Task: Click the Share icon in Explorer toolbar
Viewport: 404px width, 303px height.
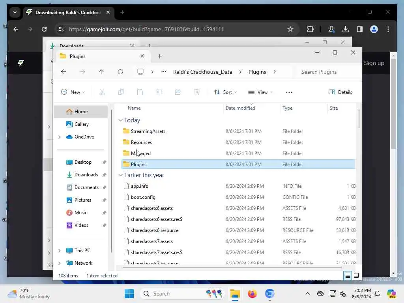Action: (x=178, y=92)
